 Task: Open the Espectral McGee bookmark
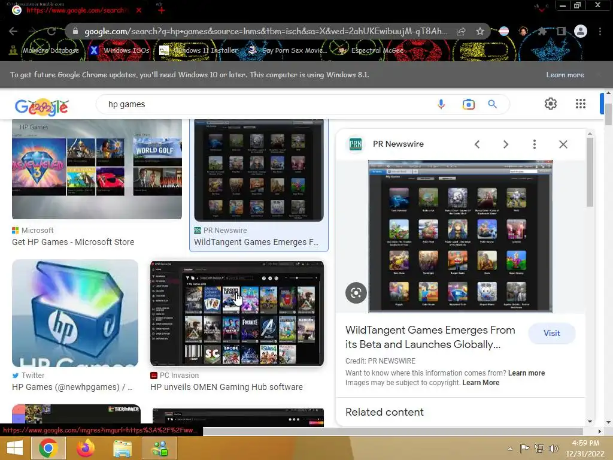(370, 50)
